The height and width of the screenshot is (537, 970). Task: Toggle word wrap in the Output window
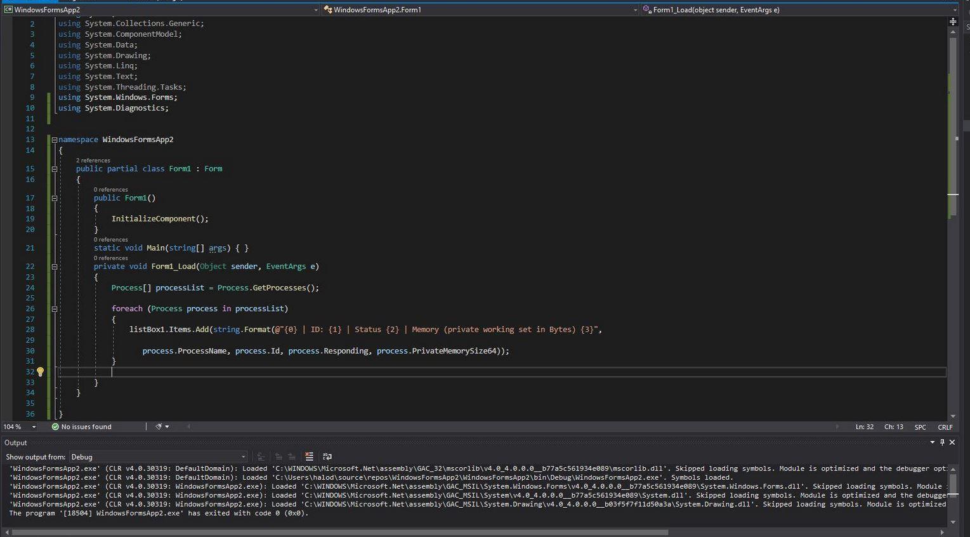327,456
